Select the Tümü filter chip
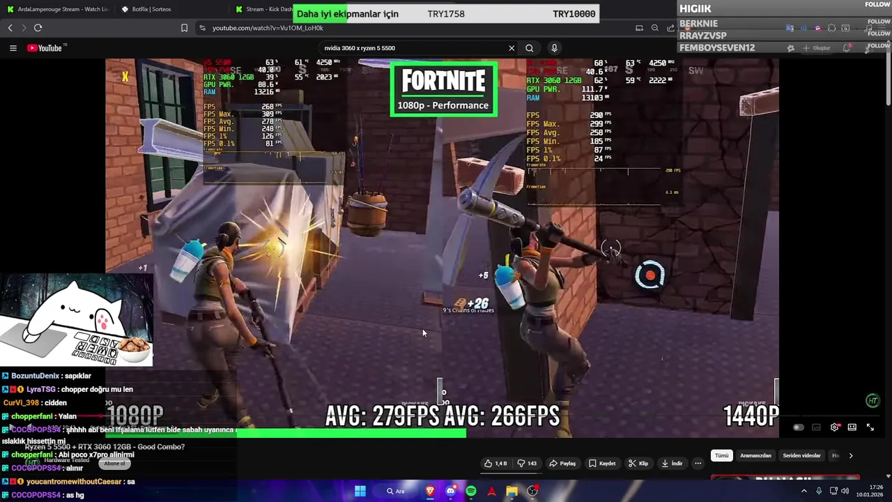 [x=721, y=455]
